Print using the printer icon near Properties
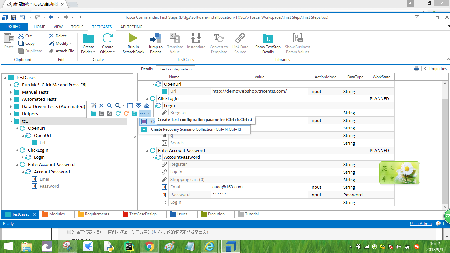The height and width of the screenshot is (253, 450). click(416, 69)
